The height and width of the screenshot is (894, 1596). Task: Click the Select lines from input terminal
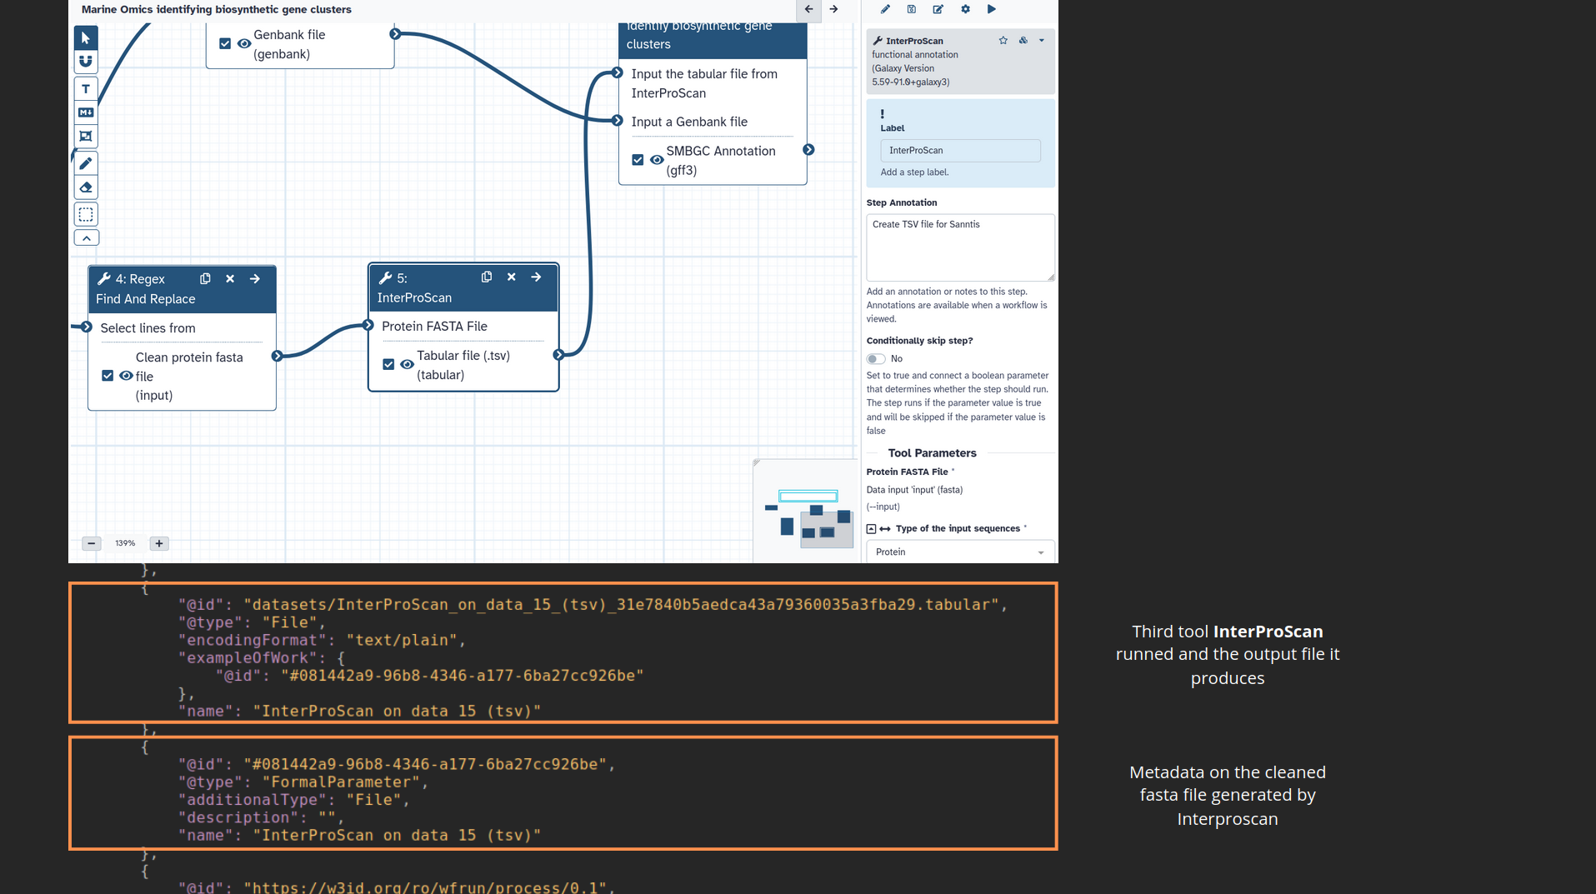pos(87,327)
